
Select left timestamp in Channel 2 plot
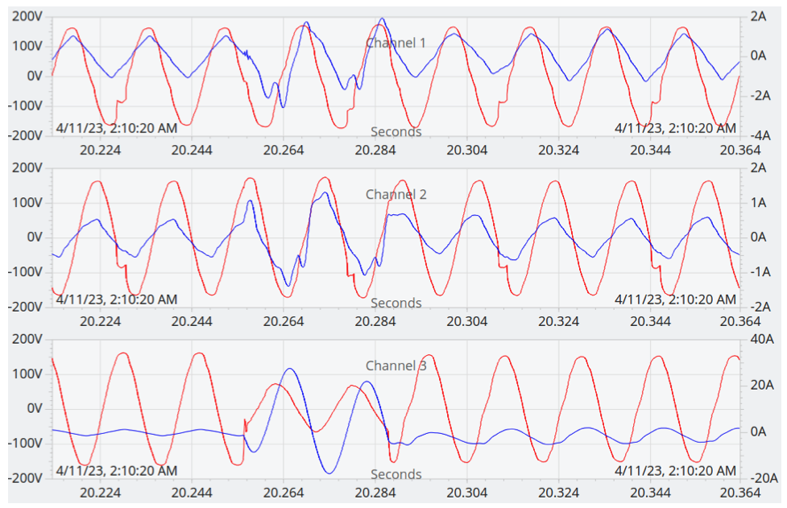pos(116,299)
